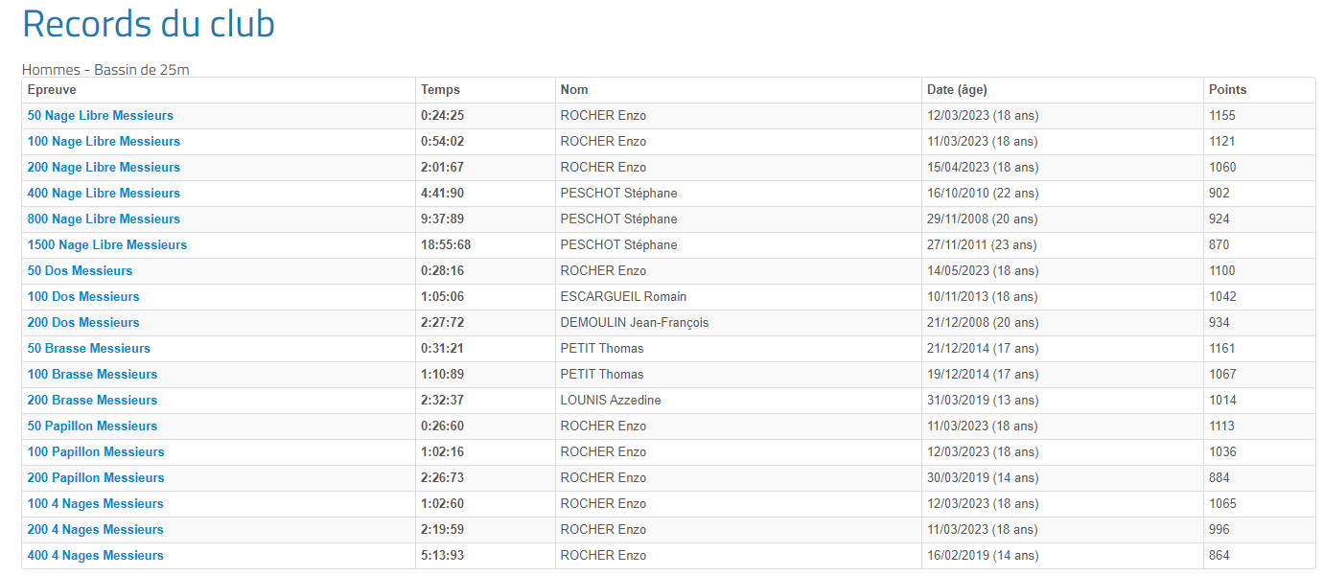Image resolution: width=1324 pixels, height=576 pixels.
Task: Open the 100 Dos Messieurs event
Action: pos(83,297)
